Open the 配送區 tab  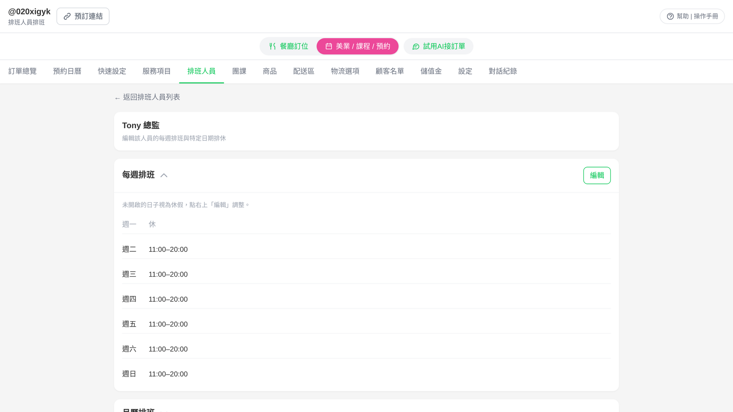tap(304, 71)
